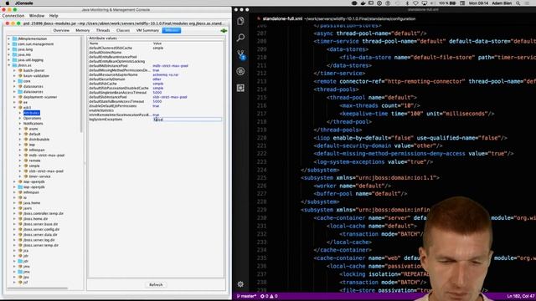Click the bean icon beside deployment-scanner
Image resolution: width=536 pixels, height=301 pixels.
pyautogui.click(x=20, y=97)
